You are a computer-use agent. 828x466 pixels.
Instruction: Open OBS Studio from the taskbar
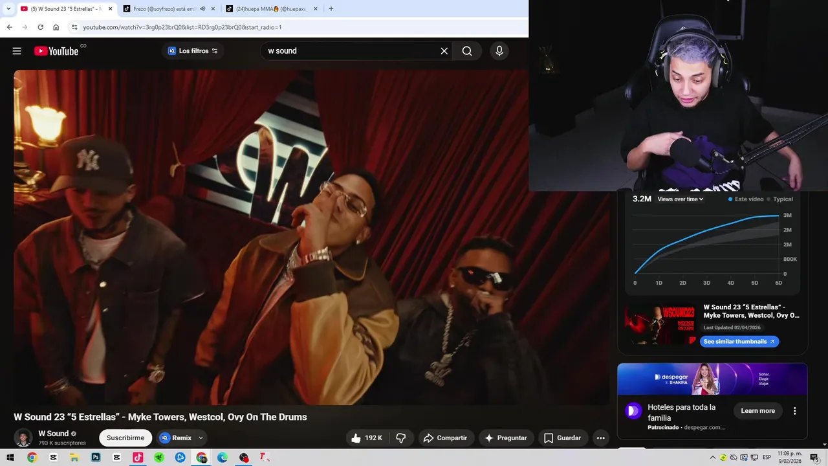[x=244, y=458]
